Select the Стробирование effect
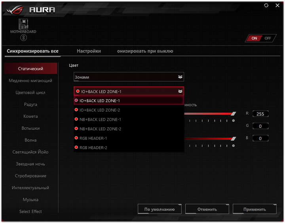The width and height of the screenshot is (285, 223). (x=30, y=176)
